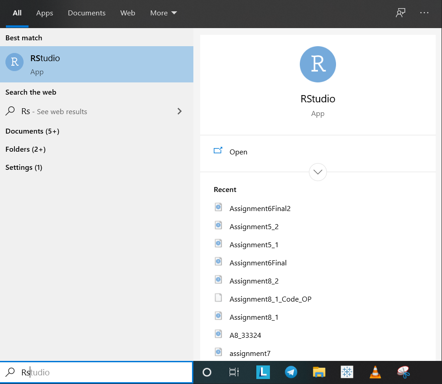The height and width of the screenshot is (384, 442).
Task: Click the feedback icon in search header
Action: pyautogui.click(x=400, y=13)
